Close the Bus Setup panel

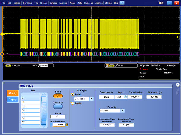177,85
